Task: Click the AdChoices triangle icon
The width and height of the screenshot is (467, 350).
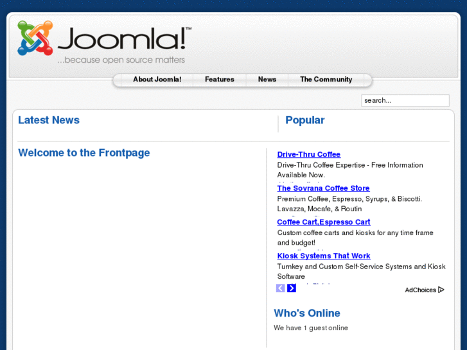Action: click(441, 290)
